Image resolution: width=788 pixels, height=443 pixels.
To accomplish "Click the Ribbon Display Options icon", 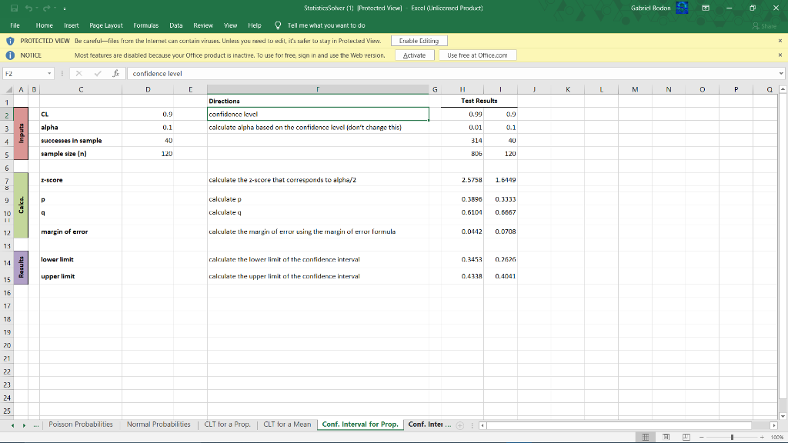I will 706,8.
